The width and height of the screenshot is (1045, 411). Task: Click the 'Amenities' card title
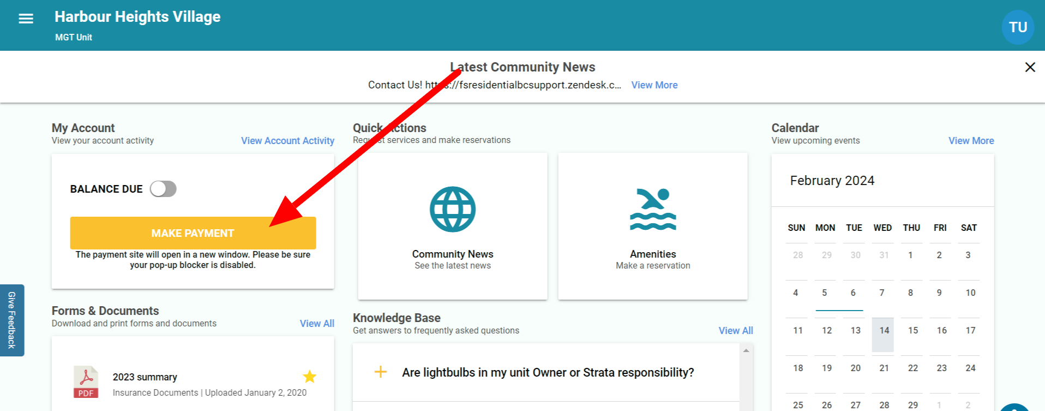[x=653, y=254]
